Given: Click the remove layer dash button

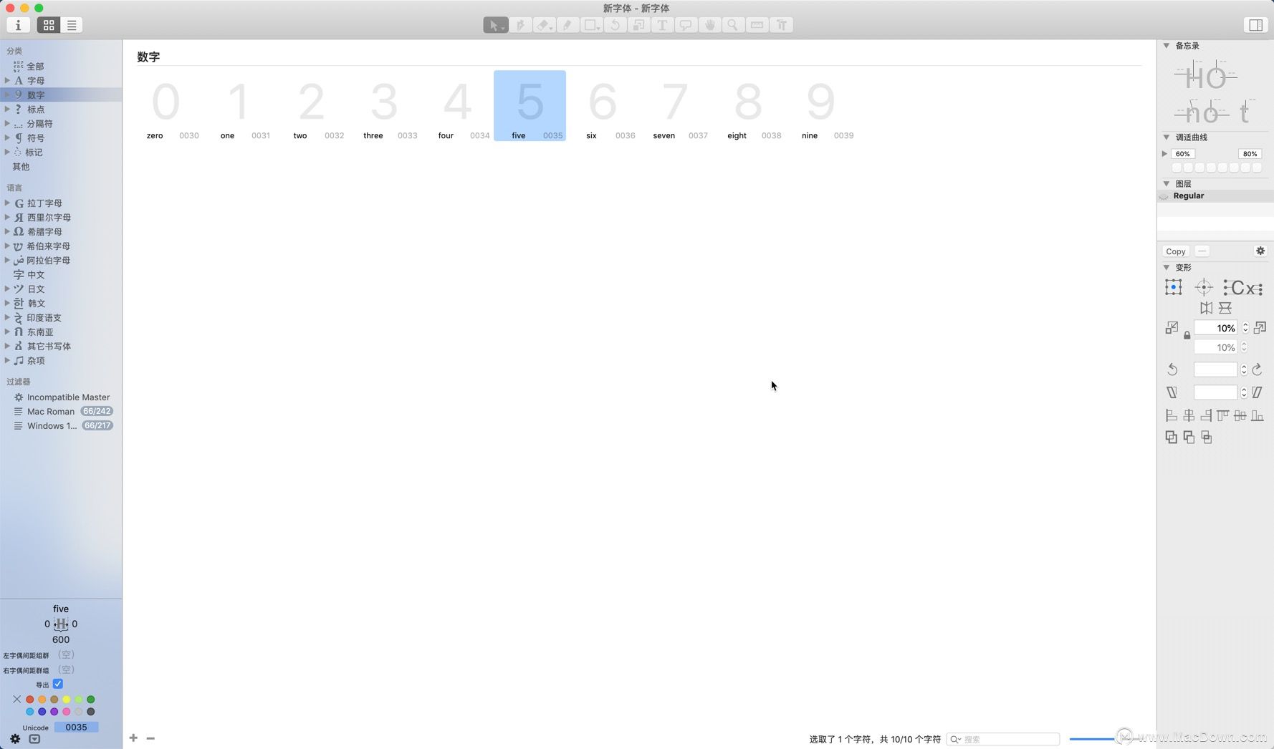Looking at the screenshot, I should [1202, 251].
